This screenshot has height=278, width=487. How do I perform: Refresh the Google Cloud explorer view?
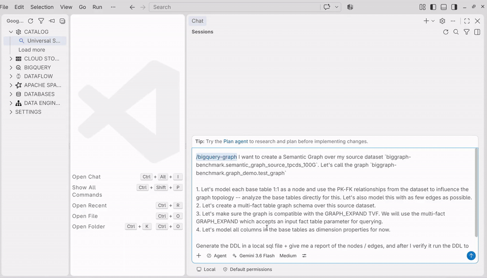[x=31, y=21]
